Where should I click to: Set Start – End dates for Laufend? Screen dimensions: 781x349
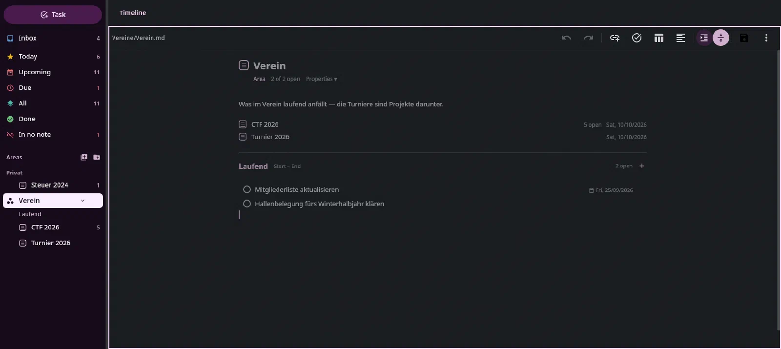coord(287,166)
